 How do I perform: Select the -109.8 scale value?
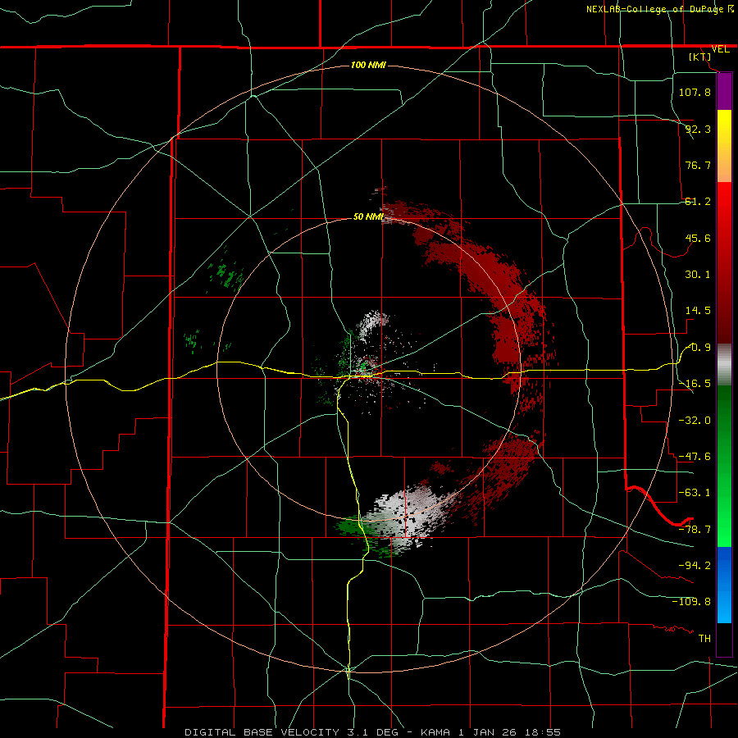[691, 602]
